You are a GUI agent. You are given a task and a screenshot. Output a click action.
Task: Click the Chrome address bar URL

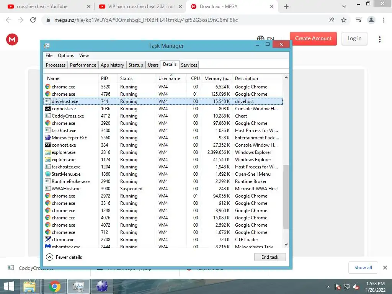pyautogui.click(x=146, y=20)
